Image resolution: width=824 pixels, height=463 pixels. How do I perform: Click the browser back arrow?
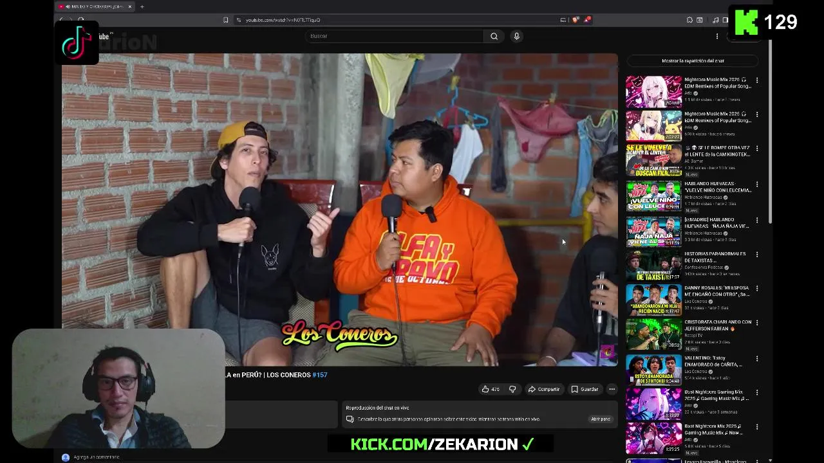(62, 20)
